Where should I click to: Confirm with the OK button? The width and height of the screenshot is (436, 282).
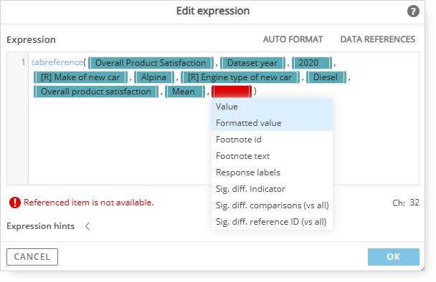tap(394, 257)
